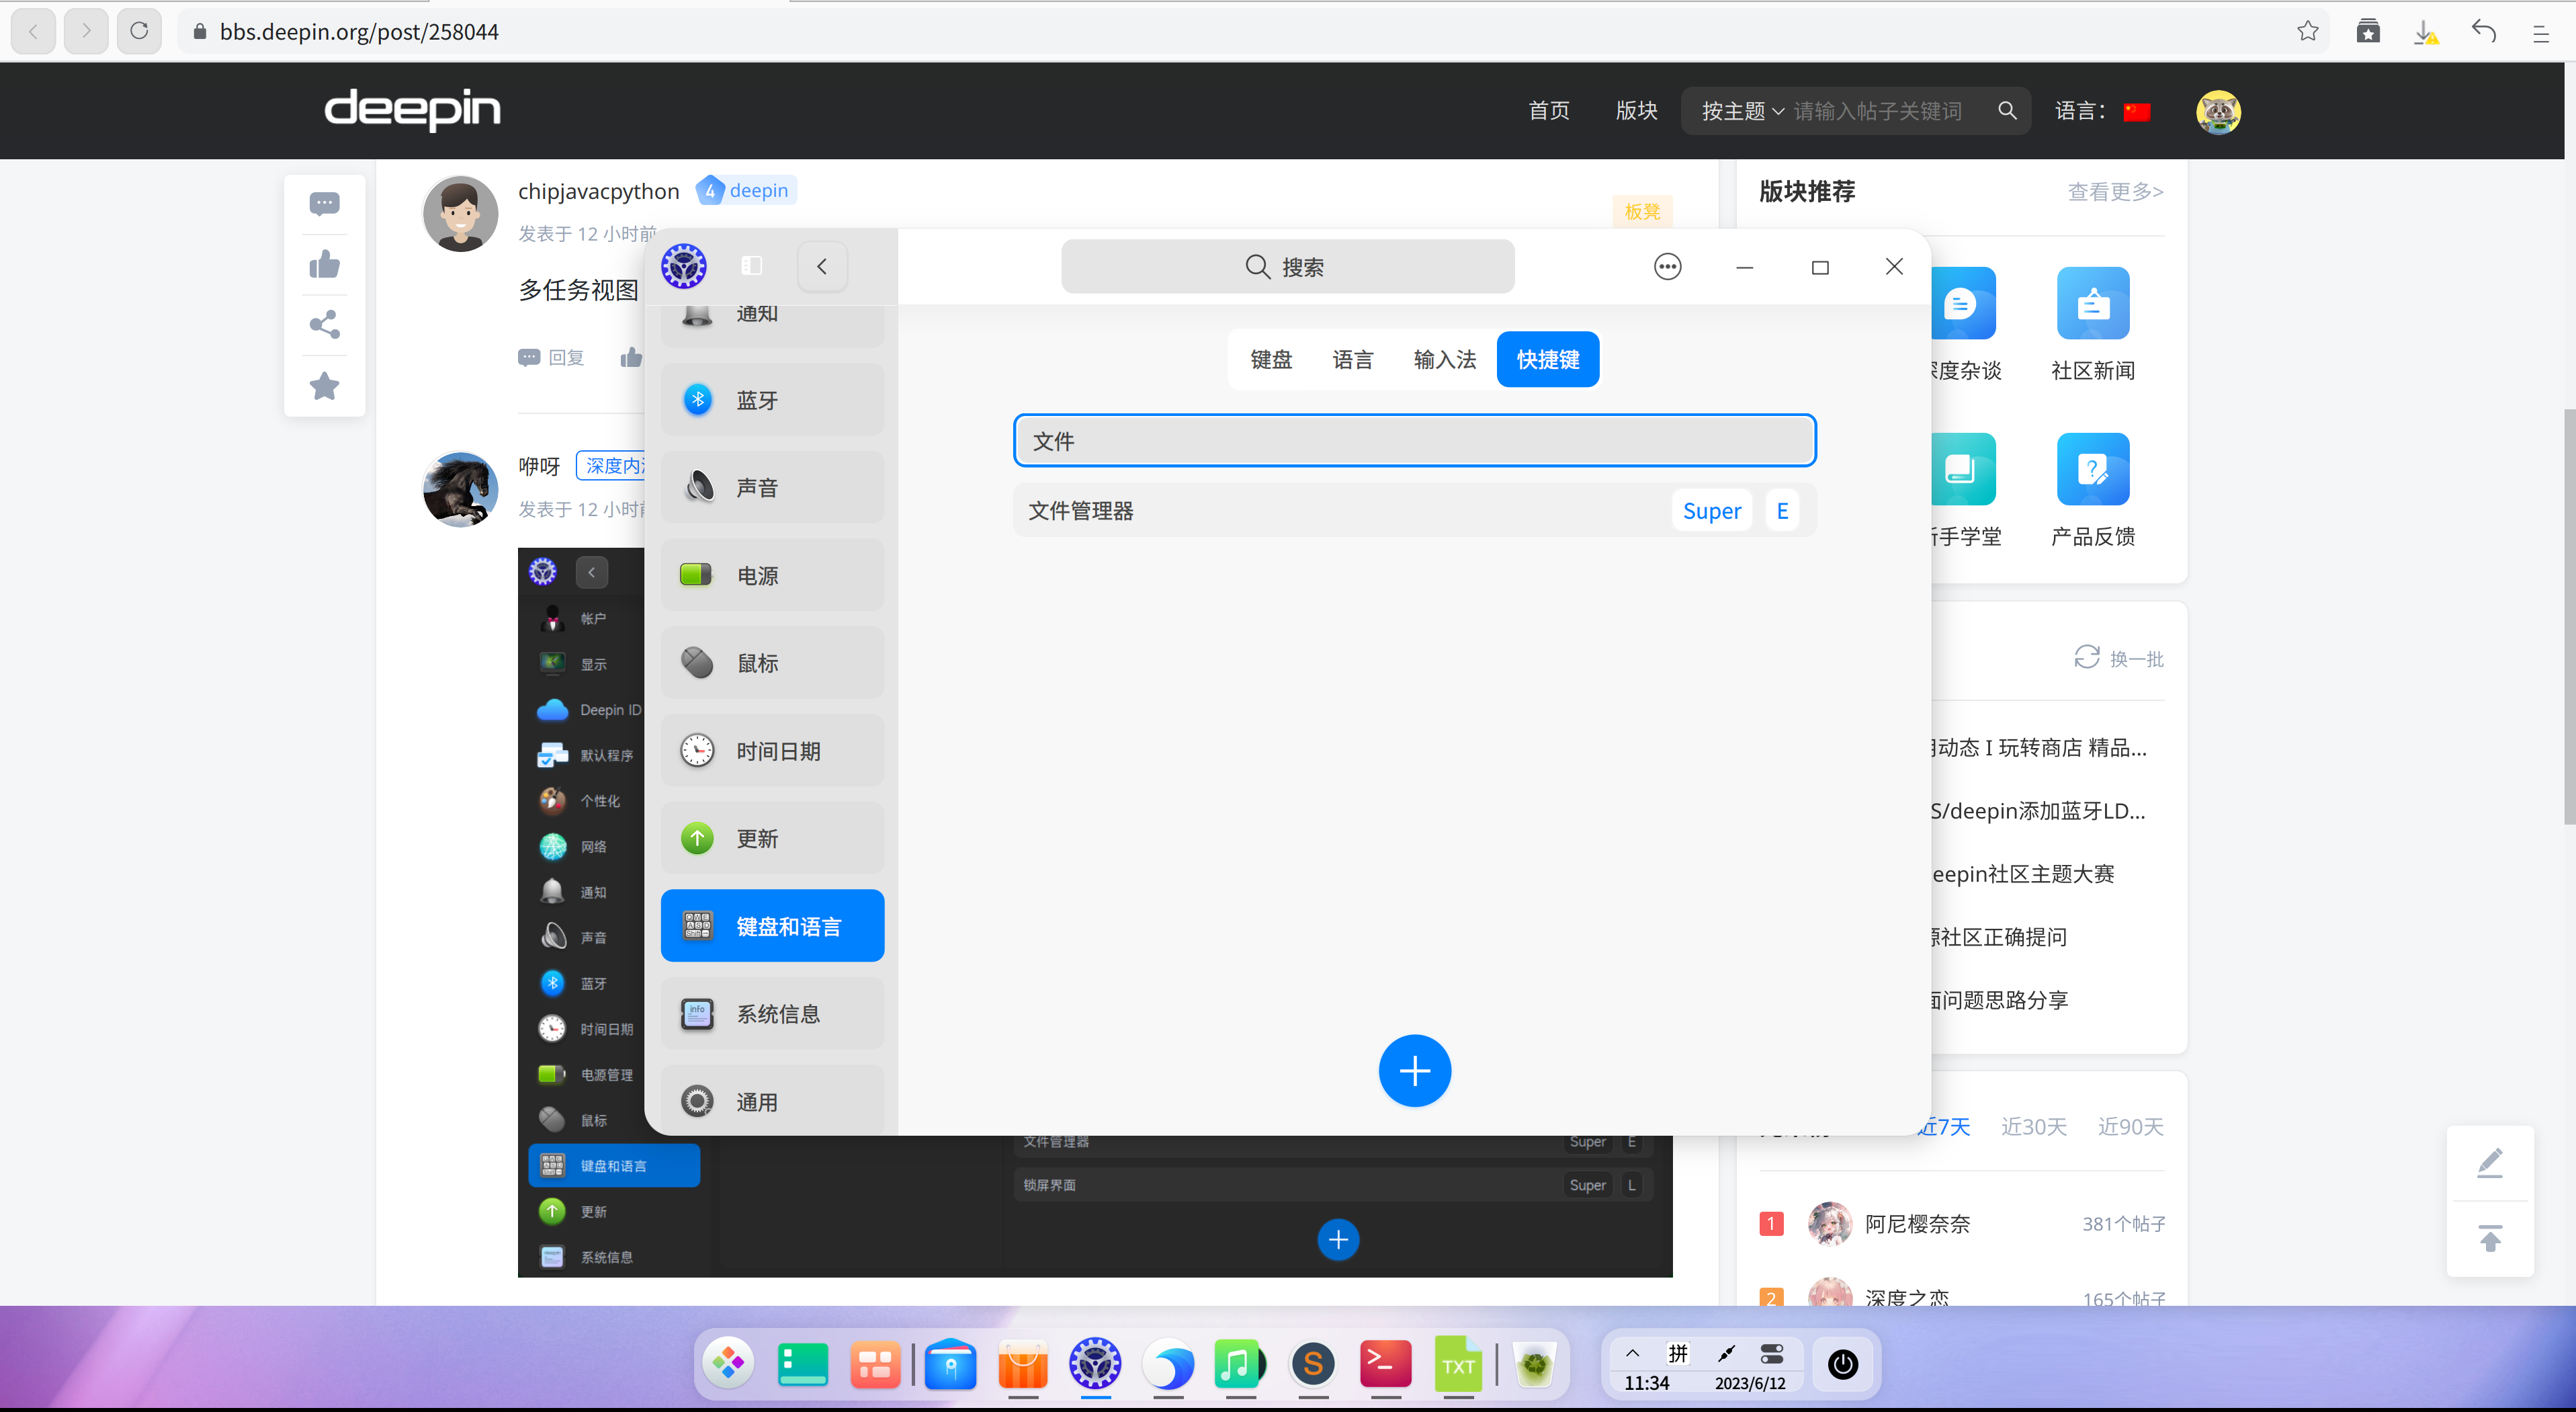Click 换一批 refresh button

tap(2118, 658)
